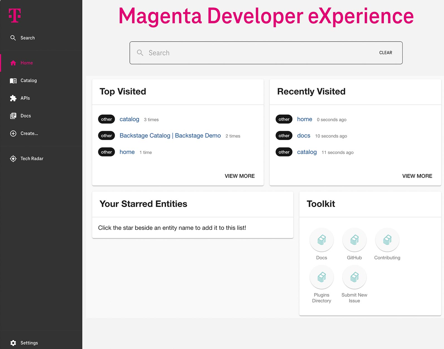The image size is (444, 349).
Task: Click other chip beside Top Visited home
Action: (106, 152)
